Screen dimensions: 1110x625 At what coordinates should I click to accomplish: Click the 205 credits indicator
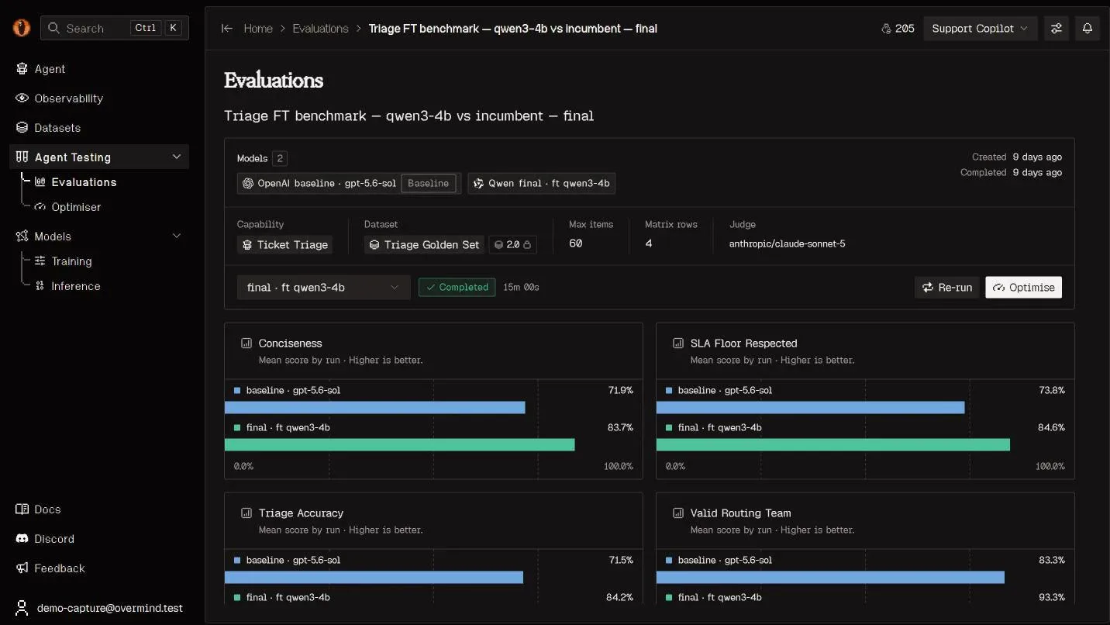coord(898,29)
